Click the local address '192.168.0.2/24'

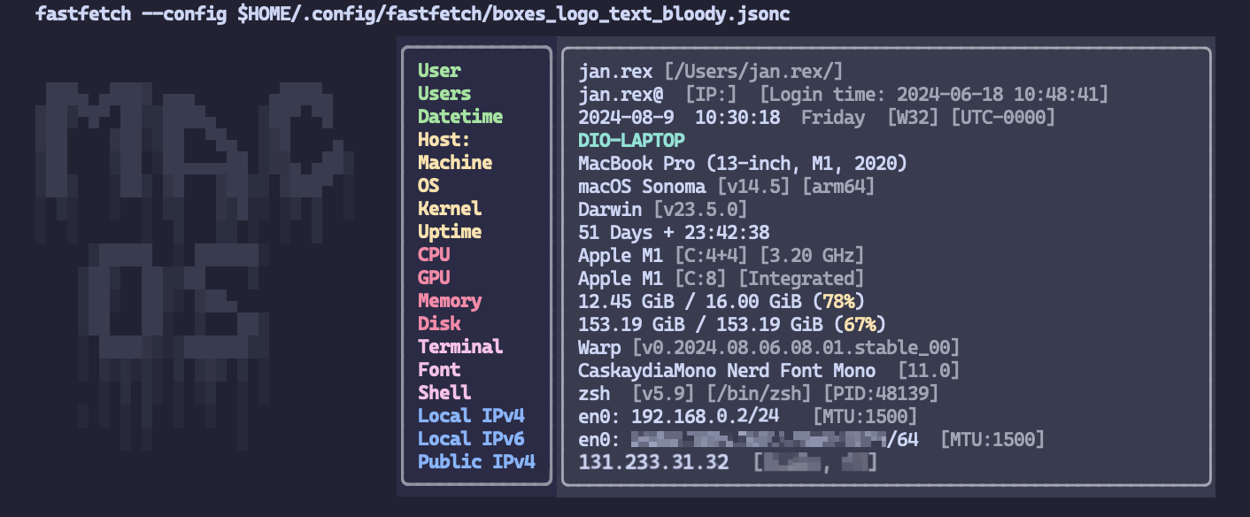706,416
